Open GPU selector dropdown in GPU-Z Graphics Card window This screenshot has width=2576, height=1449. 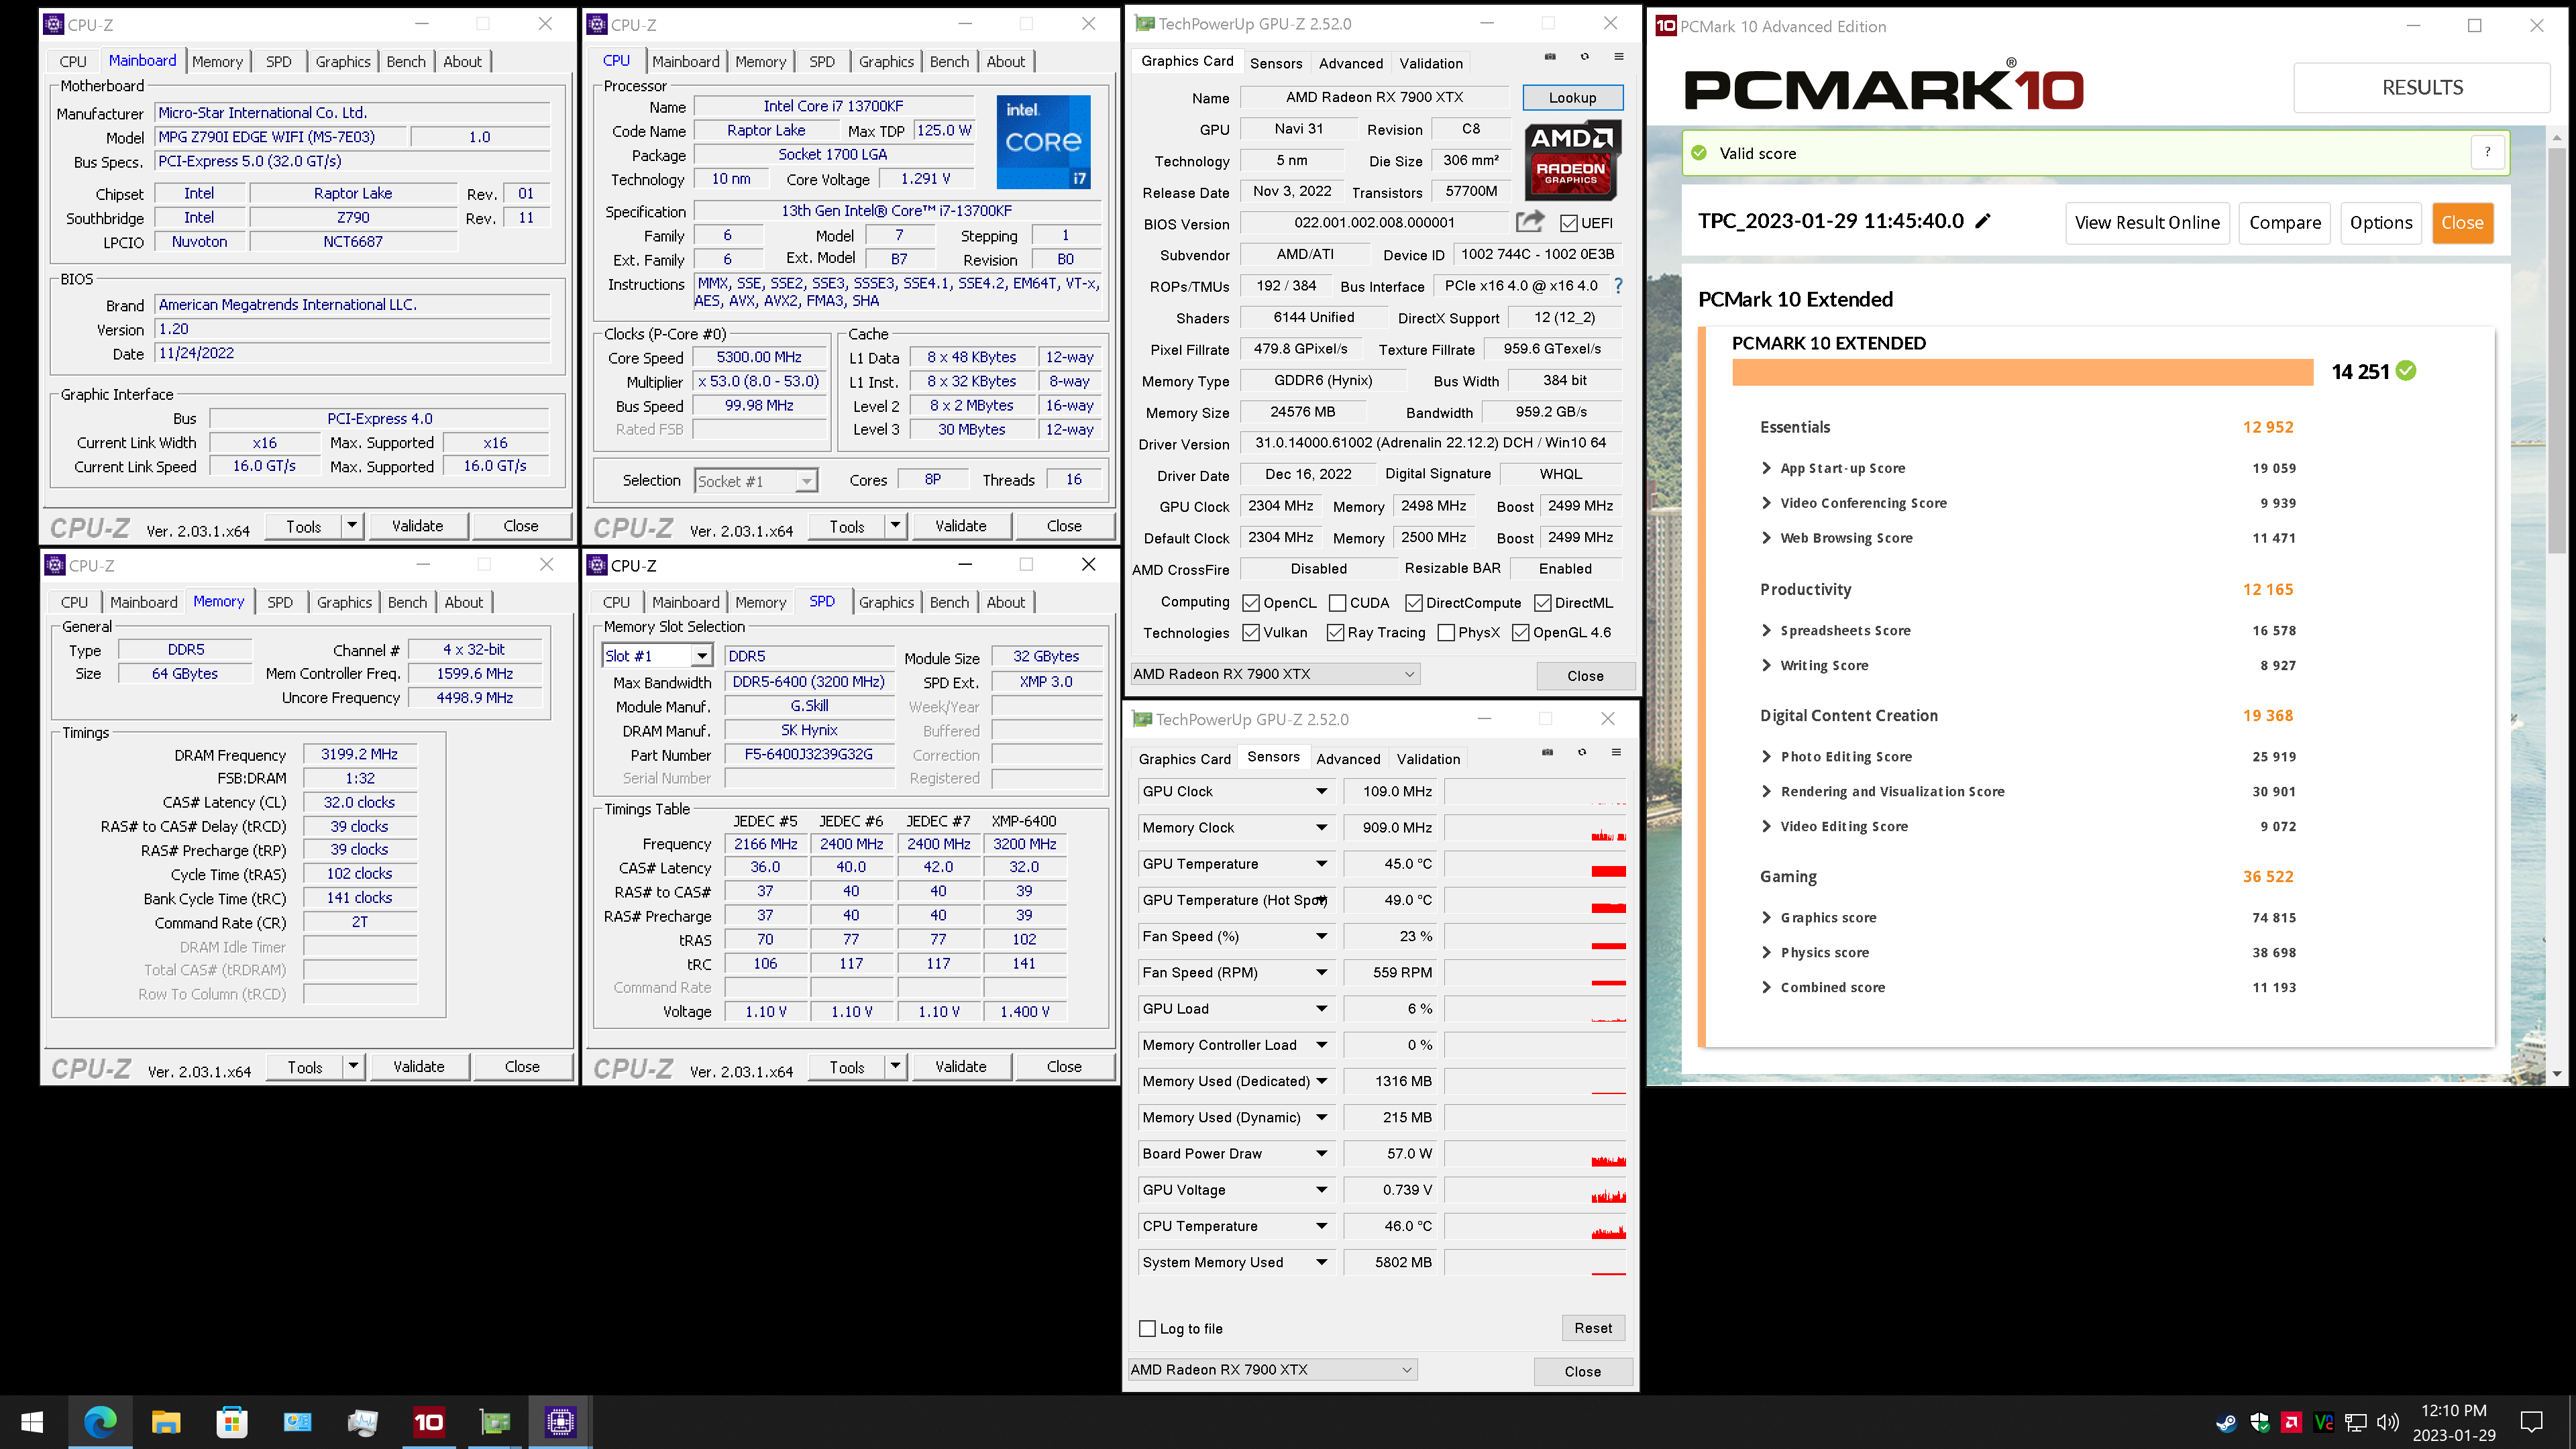[x=1276, y=674]
